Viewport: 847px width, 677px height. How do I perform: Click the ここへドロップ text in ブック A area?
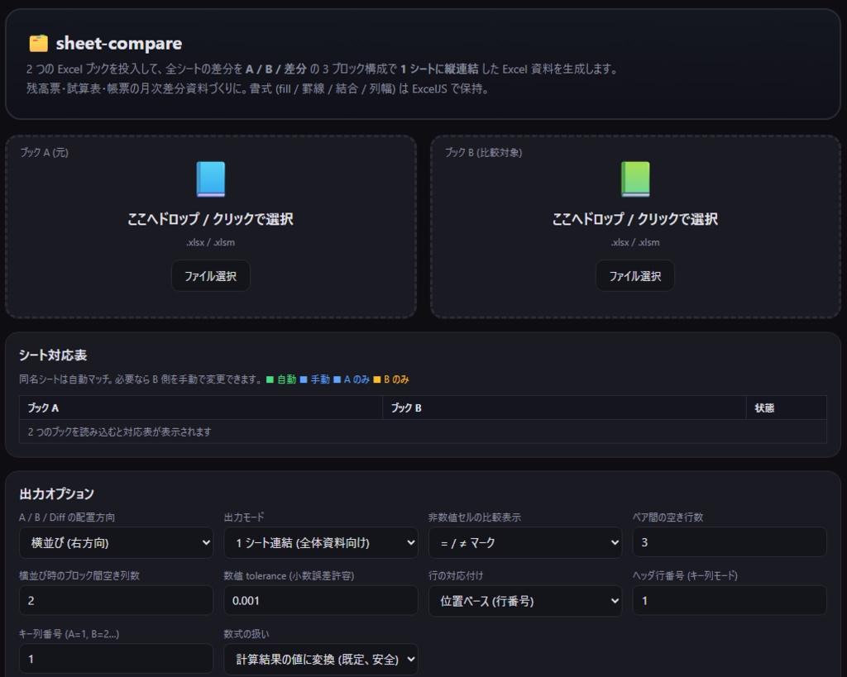point(209,218)
